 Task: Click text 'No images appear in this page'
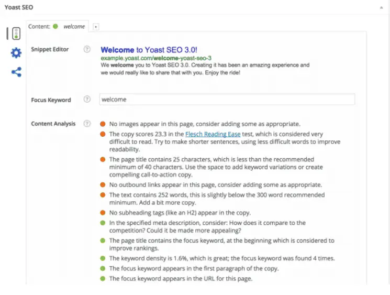pyautogui.click(x=151, y=124)
